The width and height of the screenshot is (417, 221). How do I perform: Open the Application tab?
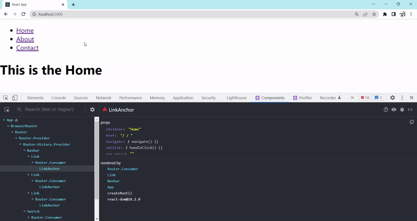pos(183,98)
